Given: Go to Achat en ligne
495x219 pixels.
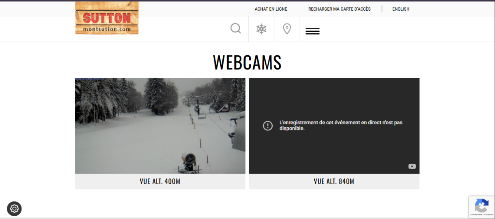Looking at the screenshot, I should 271,9.
